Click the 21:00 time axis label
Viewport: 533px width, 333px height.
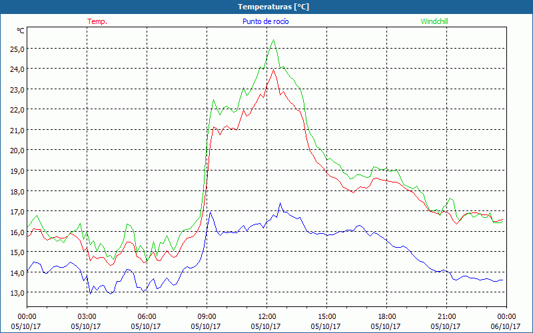446,317
